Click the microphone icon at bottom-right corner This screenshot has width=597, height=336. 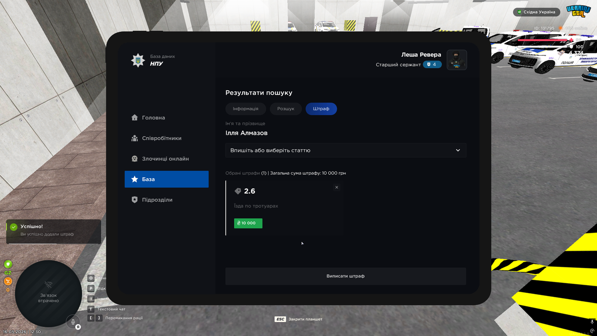click(x=592, y=322)
